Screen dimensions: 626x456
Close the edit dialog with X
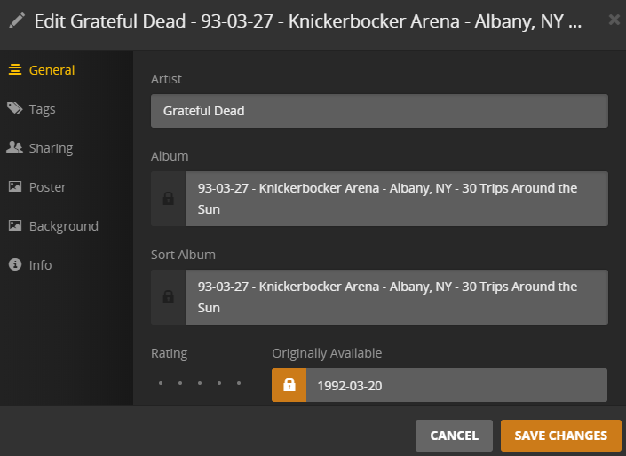coord(614,20)
